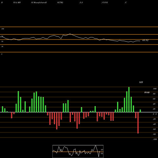Click the SI MunafaSutraR header text

tap(39, 3)
